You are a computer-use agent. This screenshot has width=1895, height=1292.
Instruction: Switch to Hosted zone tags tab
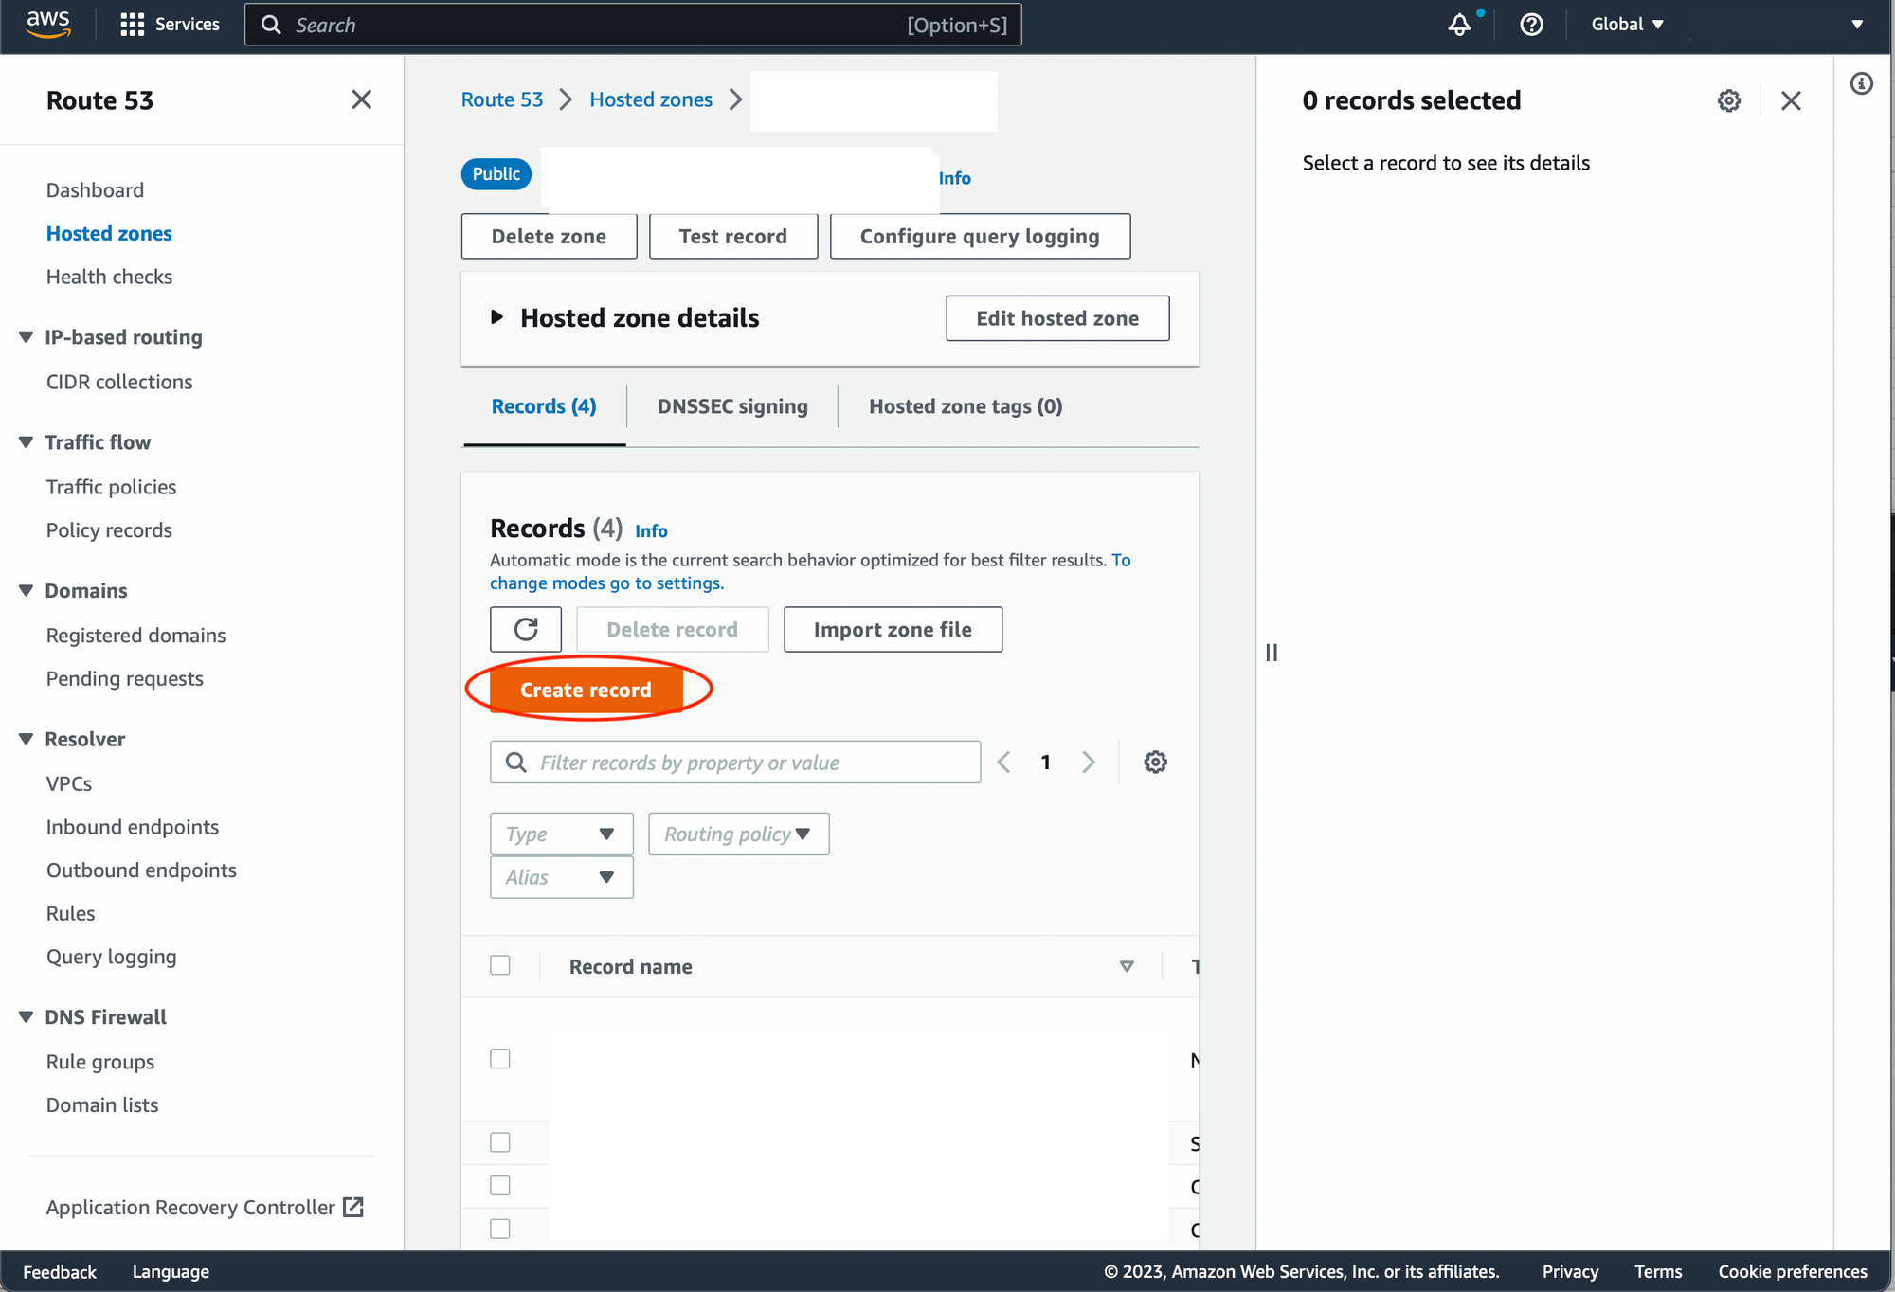(x=966, y=406)
